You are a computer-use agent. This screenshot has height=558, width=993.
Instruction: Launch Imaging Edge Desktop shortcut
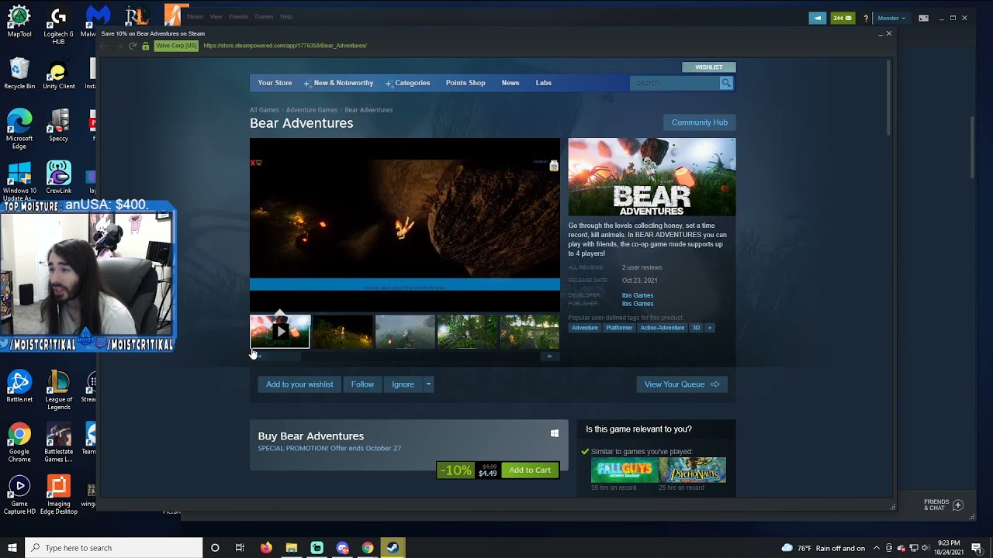click(58, 495)
